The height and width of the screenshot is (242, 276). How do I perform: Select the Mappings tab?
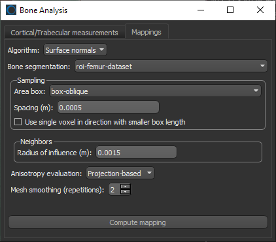[147, 32]
